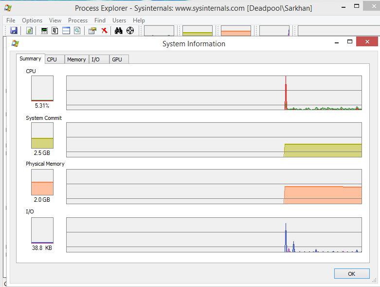The width and height of the screenshot is (380, 287).
Task: Click the Refresh Now toolbar icon
Action: pyautogui.click(x=29, y=31)
